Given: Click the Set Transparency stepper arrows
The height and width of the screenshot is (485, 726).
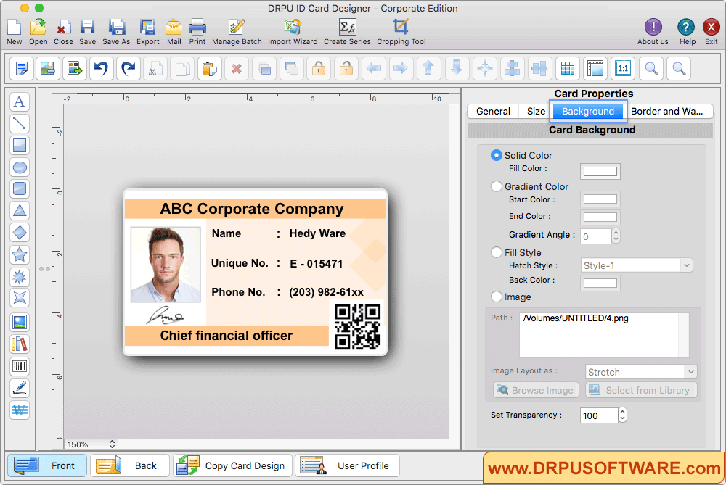Looking at the screenshot, I should (622, 415).
